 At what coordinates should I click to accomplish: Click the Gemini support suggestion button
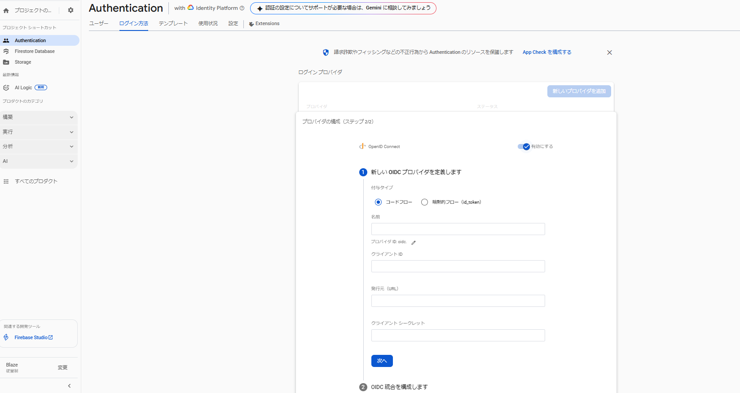(x=343, y=8)
